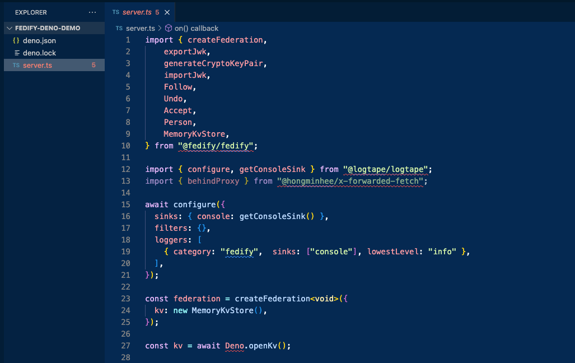Viewport: 575px width, 363px height.
Task: Open Explorer's more actions ellipsis menu
Action: coord(92,12)
